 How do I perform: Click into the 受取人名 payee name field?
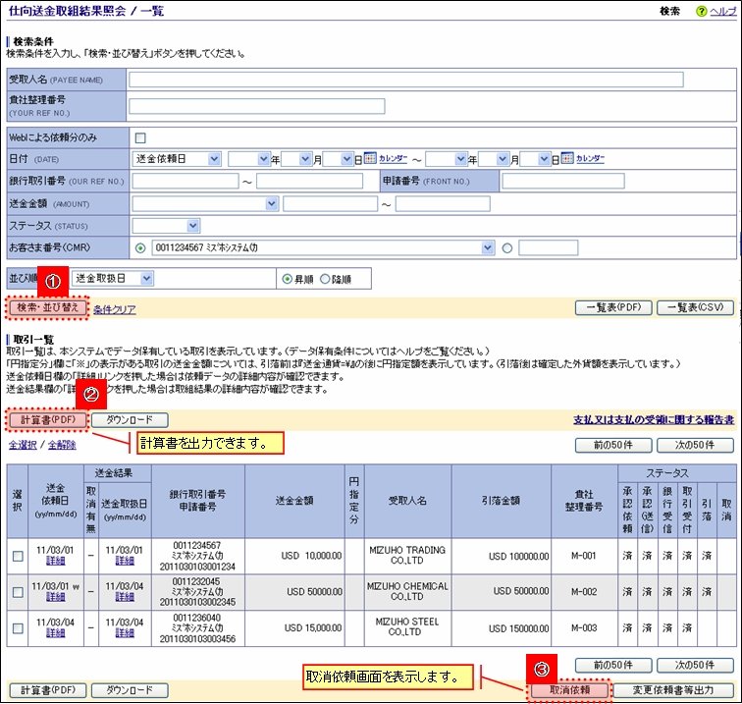406,80
